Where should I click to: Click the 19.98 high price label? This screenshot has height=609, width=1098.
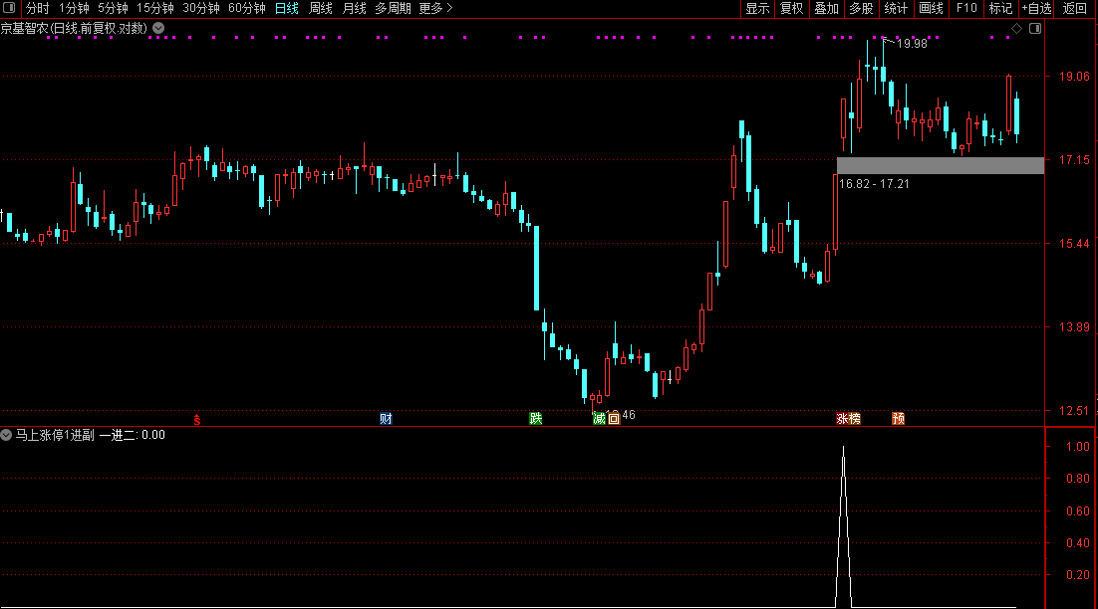tap(912, 44)
